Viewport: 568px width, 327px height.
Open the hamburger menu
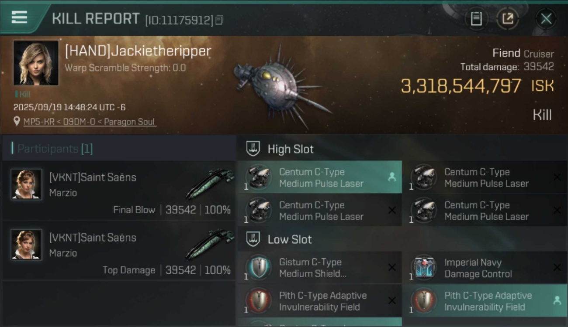pyautogui.click(x=19, y=17)
